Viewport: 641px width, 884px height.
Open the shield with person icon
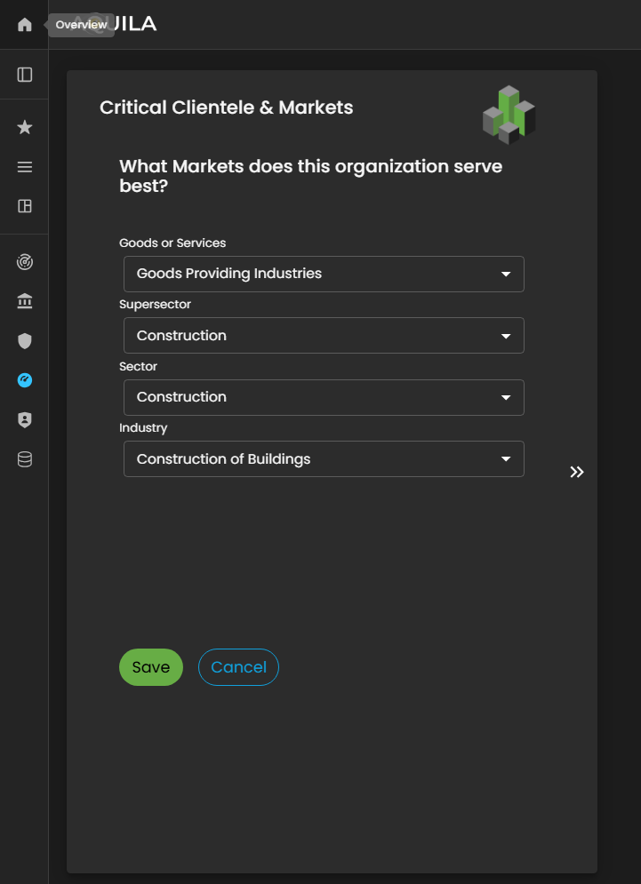tap(25, 420)
